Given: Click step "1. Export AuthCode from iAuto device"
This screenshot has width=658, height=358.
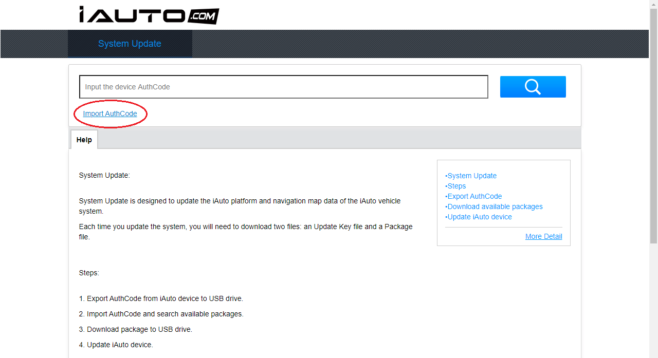Looking at the screenshot, I should tap(161, 298).
